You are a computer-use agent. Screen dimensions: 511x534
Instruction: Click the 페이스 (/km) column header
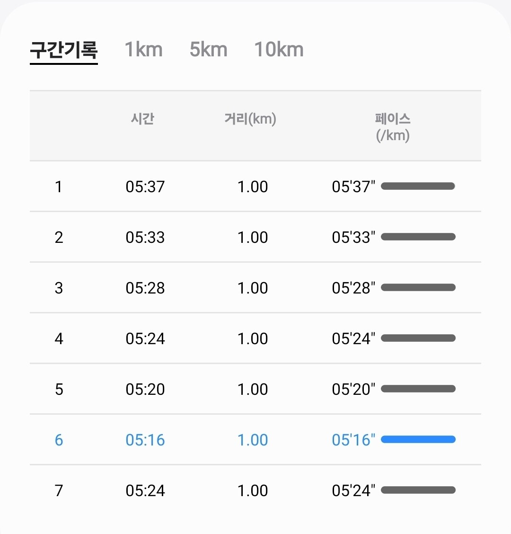coord(393,126)
